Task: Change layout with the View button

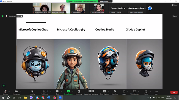Action: pyautogui.click(x=175, y=5)
